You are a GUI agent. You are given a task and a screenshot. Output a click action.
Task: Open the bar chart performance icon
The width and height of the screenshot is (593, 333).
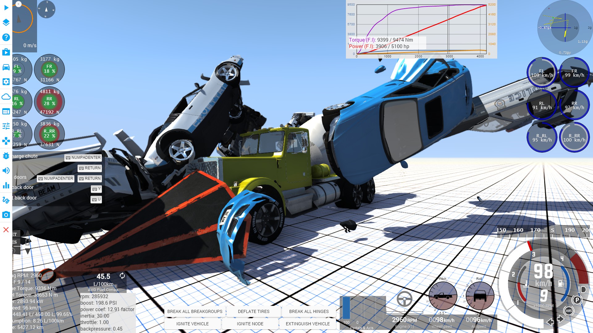(x=6, y=185)
